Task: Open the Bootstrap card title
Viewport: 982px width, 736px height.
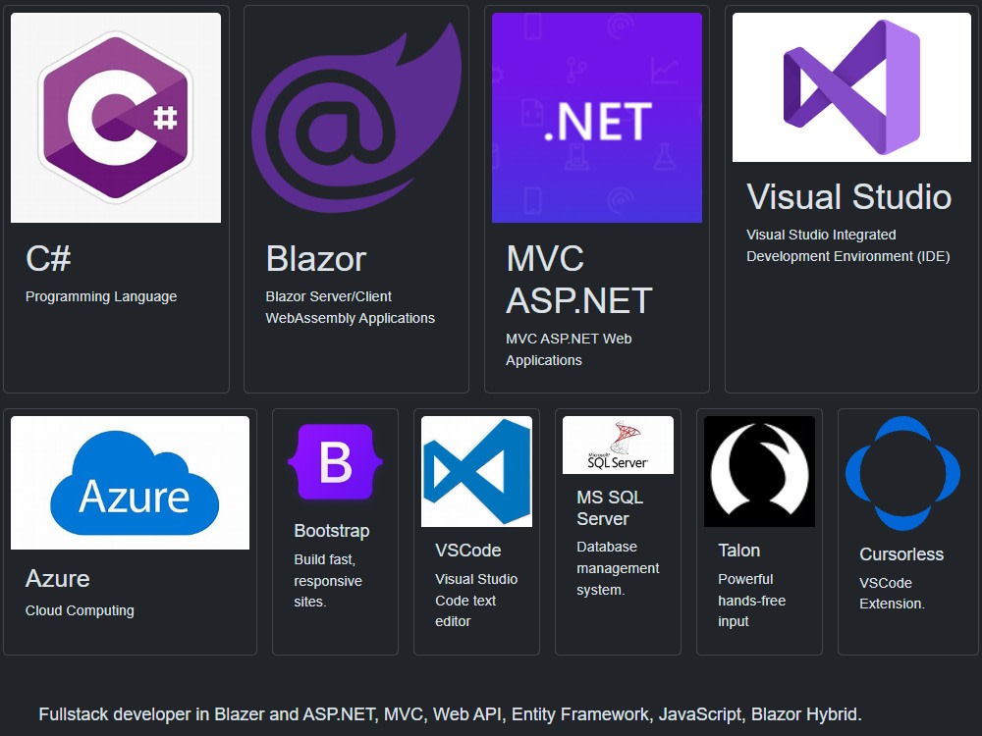Action: [x=332, y=531]
